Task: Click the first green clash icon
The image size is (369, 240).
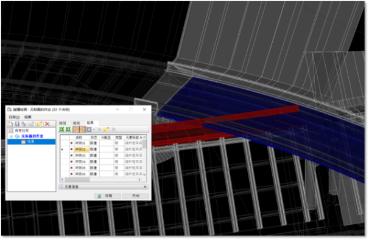Action: click(61, 129)
